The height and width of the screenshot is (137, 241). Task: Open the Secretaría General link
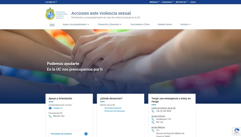pyautogui.click(x=113, y=108)
